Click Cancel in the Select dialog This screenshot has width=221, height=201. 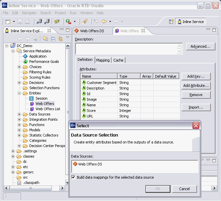coord(184,189)
